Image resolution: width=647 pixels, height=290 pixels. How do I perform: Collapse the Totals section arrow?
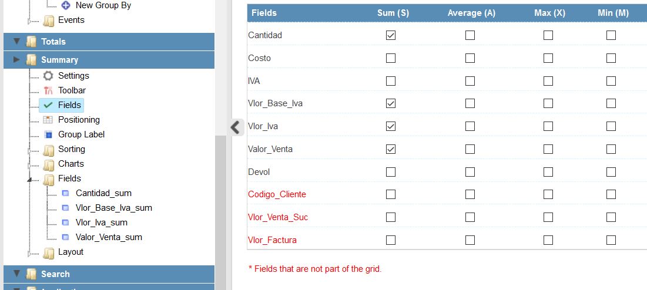(16, 42)
